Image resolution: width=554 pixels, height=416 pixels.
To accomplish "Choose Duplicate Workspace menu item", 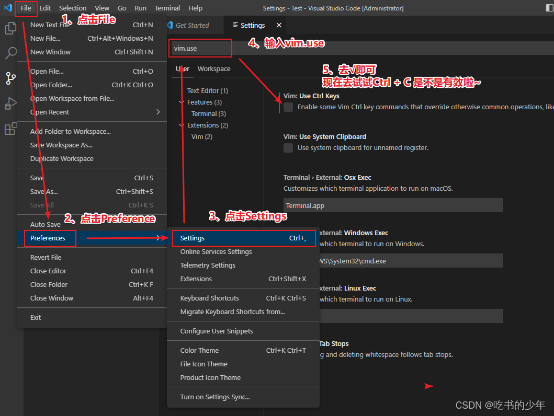I will [x=92, y=158].
